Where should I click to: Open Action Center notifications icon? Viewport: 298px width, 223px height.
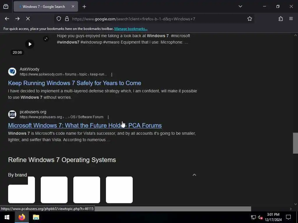click(x=288, y=217)
